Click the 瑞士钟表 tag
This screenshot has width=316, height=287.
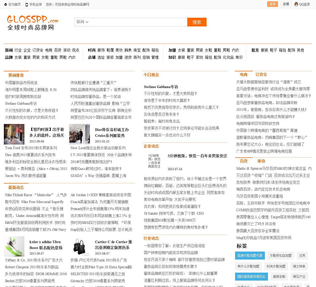pyautogui.click(x=299, y=266)
